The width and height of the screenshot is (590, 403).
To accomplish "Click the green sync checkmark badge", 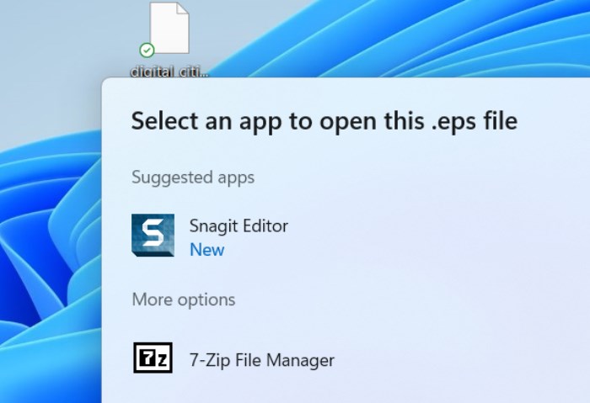I will pyautogui.click(x=147, y=50).
